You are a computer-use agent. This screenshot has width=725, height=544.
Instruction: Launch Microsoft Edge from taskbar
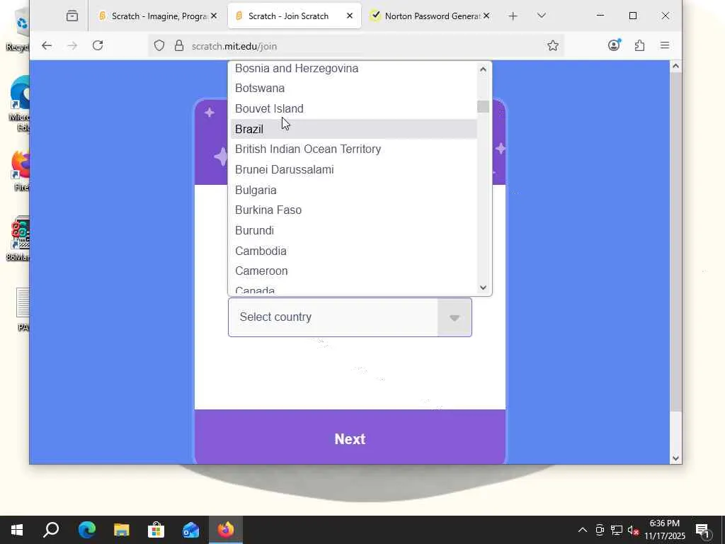[86, 530]
